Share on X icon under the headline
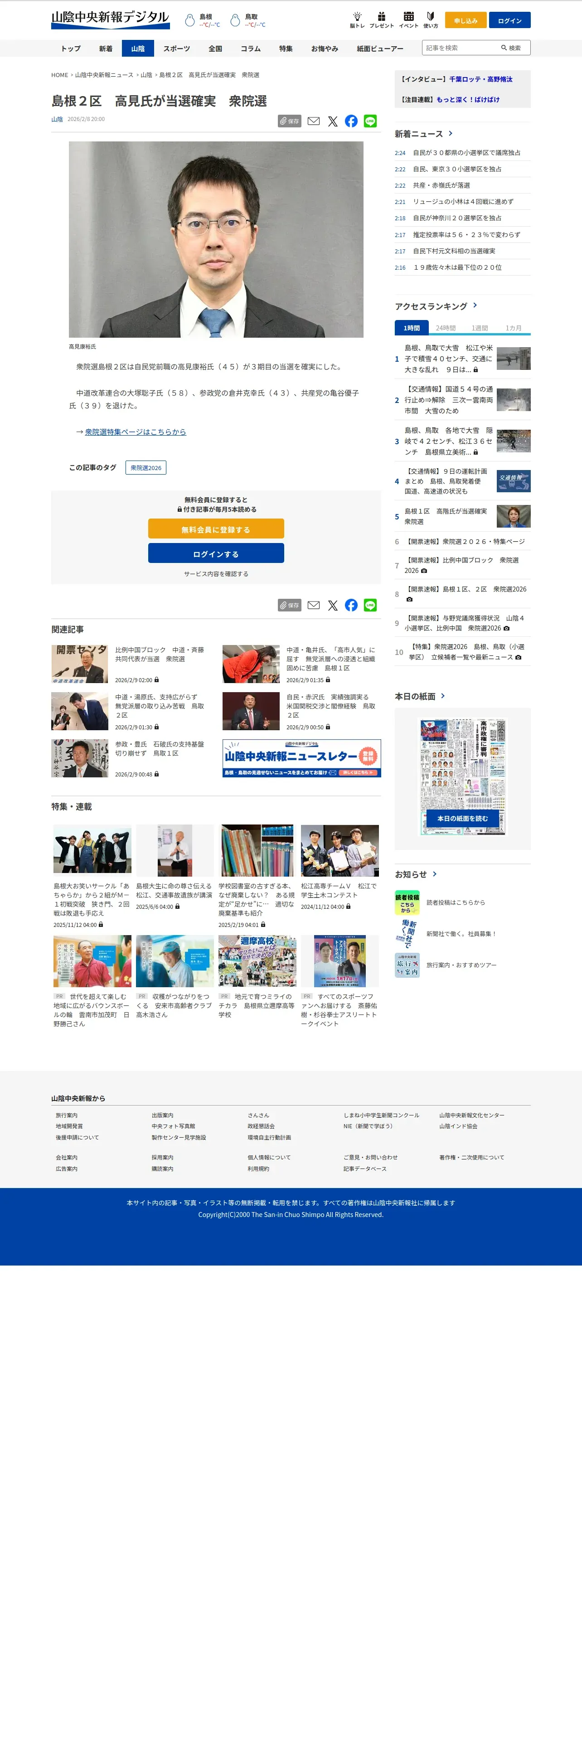 point(333,121)
